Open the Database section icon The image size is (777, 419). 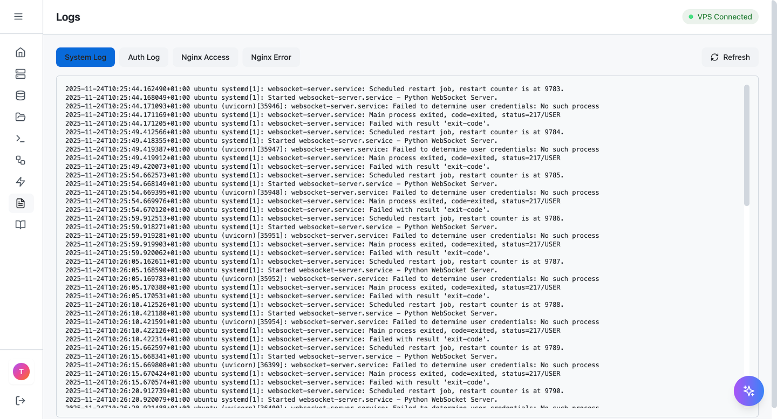(21, 95)
